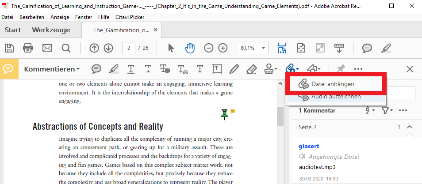Open the 80,1% zoom level dropdown

[x=264, y=48]
